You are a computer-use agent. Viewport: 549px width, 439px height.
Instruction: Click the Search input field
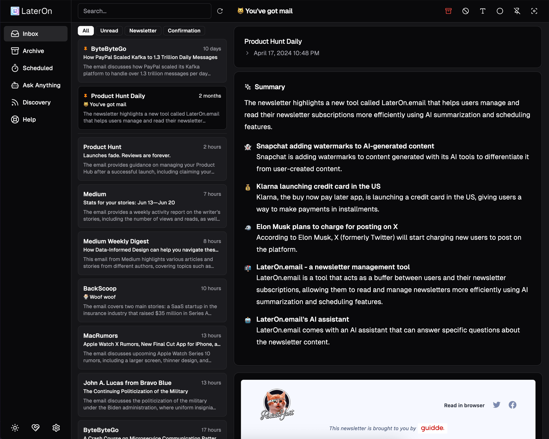144,11
